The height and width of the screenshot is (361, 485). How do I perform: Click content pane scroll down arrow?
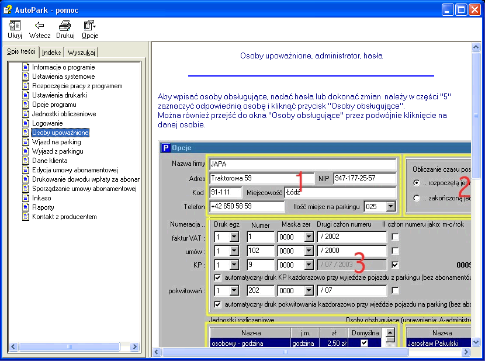pyautogui.click(x=476, y=342)
